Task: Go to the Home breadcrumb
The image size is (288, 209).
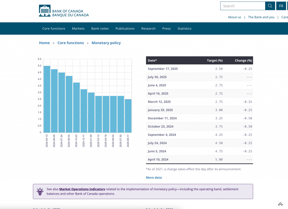Action: coord(44,43)
